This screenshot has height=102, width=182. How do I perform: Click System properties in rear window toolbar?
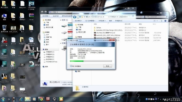tap(56, 16)
